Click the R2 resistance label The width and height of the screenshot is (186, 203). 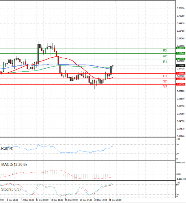pyautogui.click(x=165, y=56)
